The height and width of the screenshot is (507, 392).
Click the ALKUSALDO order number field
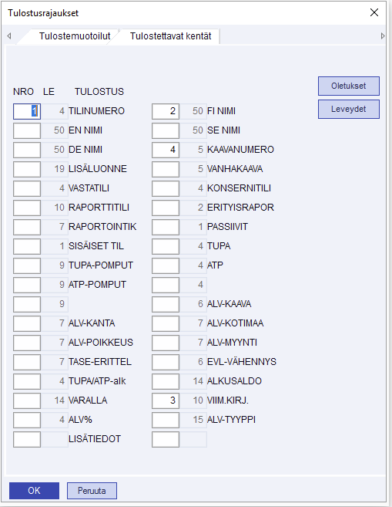coord(166,381)
